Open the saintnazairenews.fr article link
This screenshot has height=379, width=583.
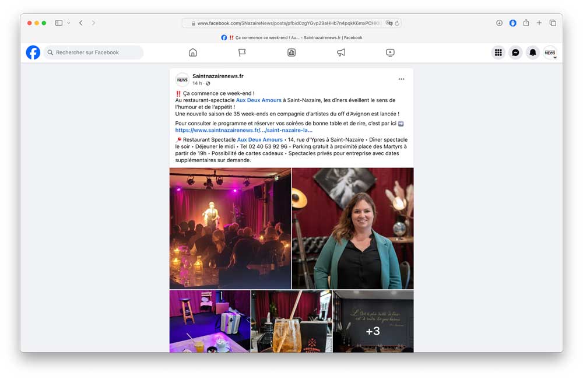click(x=244, y=130)
